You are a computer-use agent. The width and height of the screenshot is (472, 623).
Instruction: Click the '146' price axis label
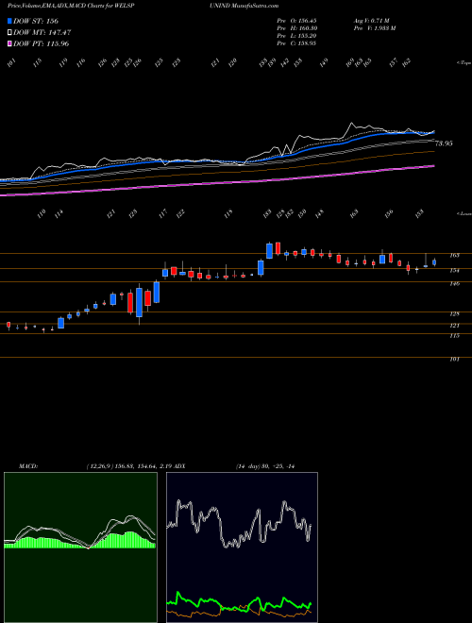[454, 284]
